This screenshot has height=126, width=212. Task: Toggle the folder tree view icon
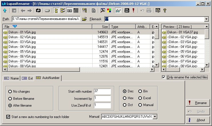(56, 11)
